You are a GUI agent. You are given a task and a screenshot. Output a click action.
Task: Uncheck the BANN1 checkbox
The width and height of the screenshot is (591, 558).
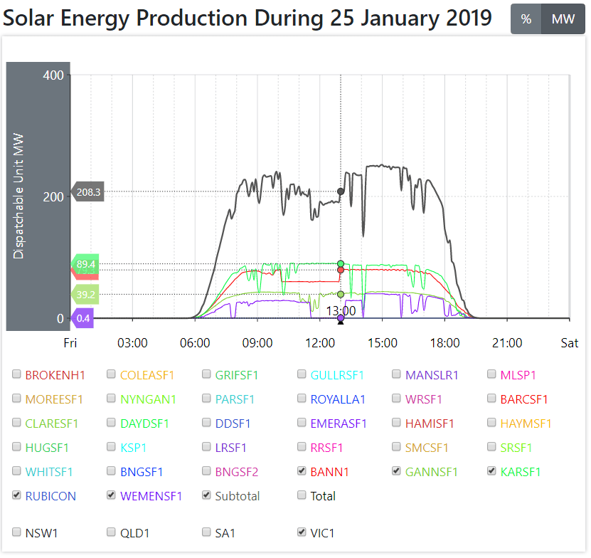tap(302, 472)
